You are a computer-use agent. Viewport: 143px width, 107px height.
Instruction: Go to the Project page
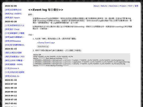[123, 6]
